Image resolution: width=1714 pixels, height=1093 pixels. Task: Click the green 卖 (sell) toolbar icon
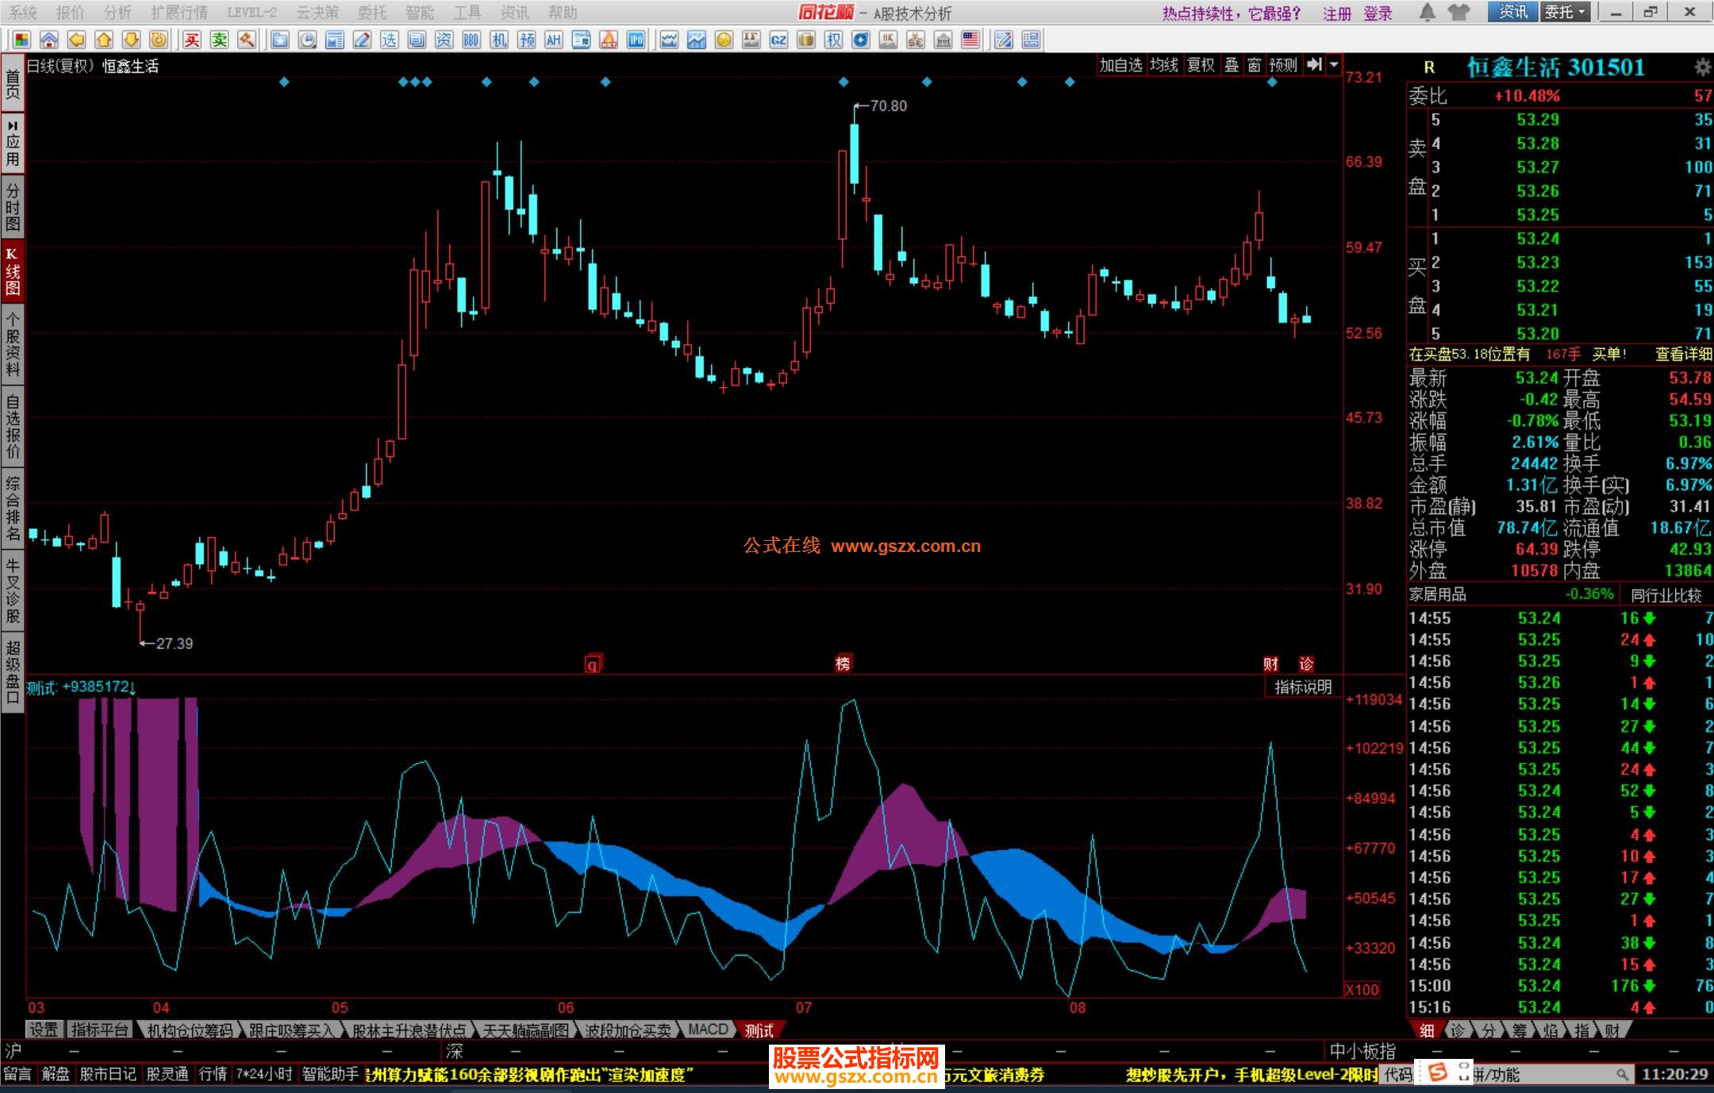219,40
